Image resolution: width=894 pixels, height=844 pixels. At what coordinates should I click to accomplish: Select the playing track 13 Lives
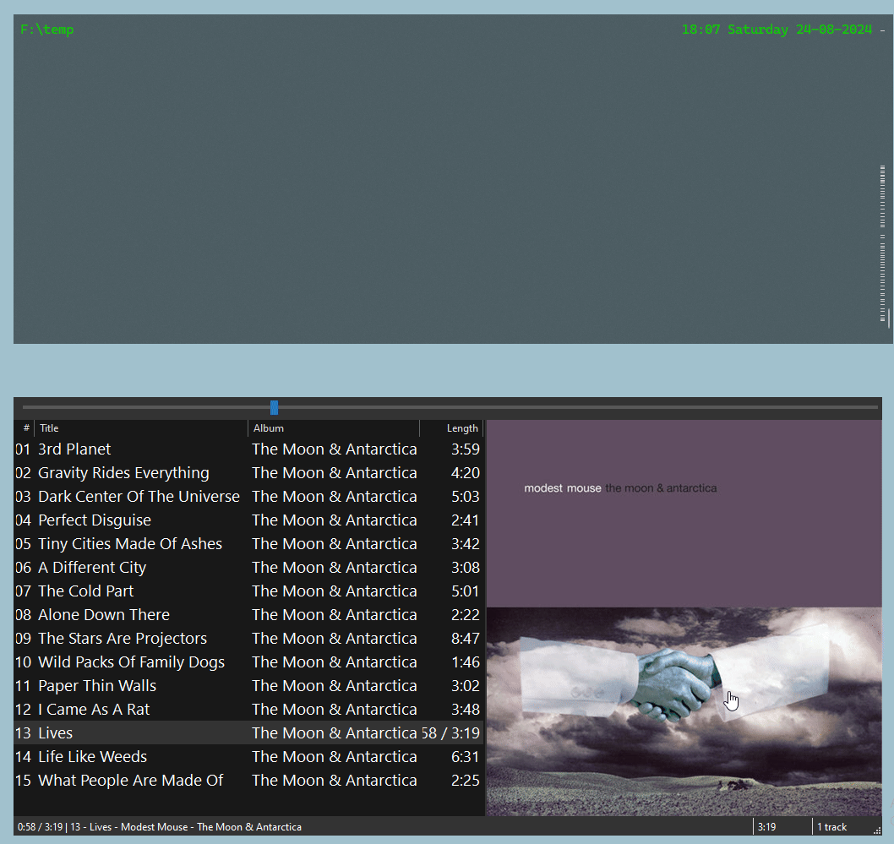tap(248, 732)
